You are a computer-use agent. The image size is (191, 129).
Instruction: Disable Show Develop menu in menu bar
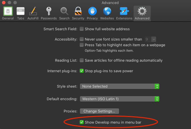[82, 122]
